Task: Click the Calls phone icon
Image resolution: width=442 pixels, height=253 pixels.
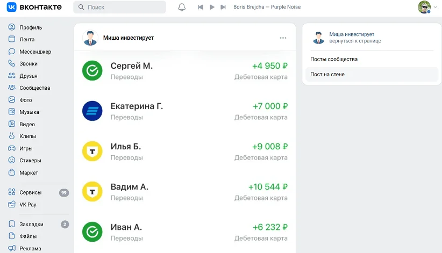Action: point(12,63)
